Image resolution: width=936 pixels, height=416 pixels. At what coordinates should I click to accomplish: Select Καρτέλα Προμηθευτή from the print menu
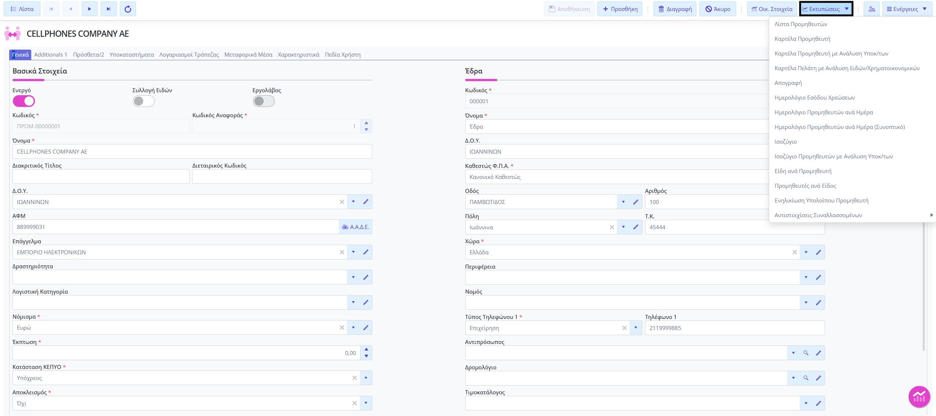tap(802, 39)
